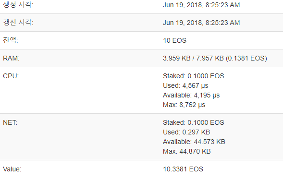Select the updated time value in second row
The height and width of the screenshot is (181, 283).
(x=201, y=23)
